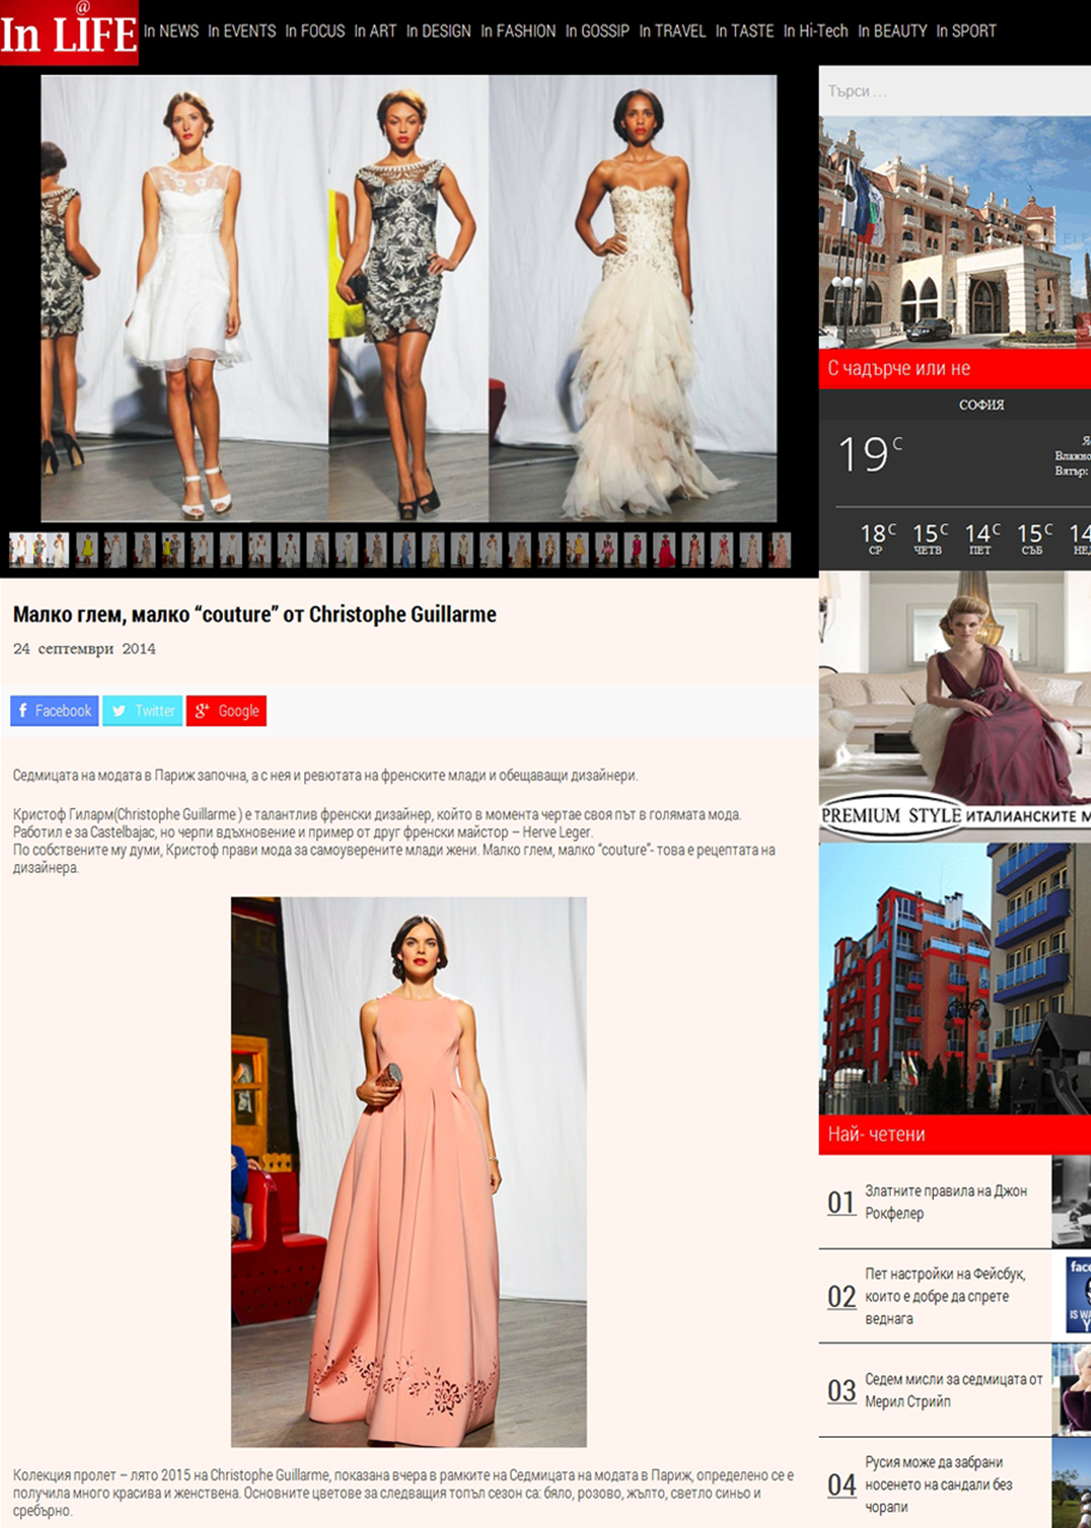The width and height of the screenshot is (1091, 1528).
Task: Select first thumbnail in gallery strip
Action: click(38, 550)
